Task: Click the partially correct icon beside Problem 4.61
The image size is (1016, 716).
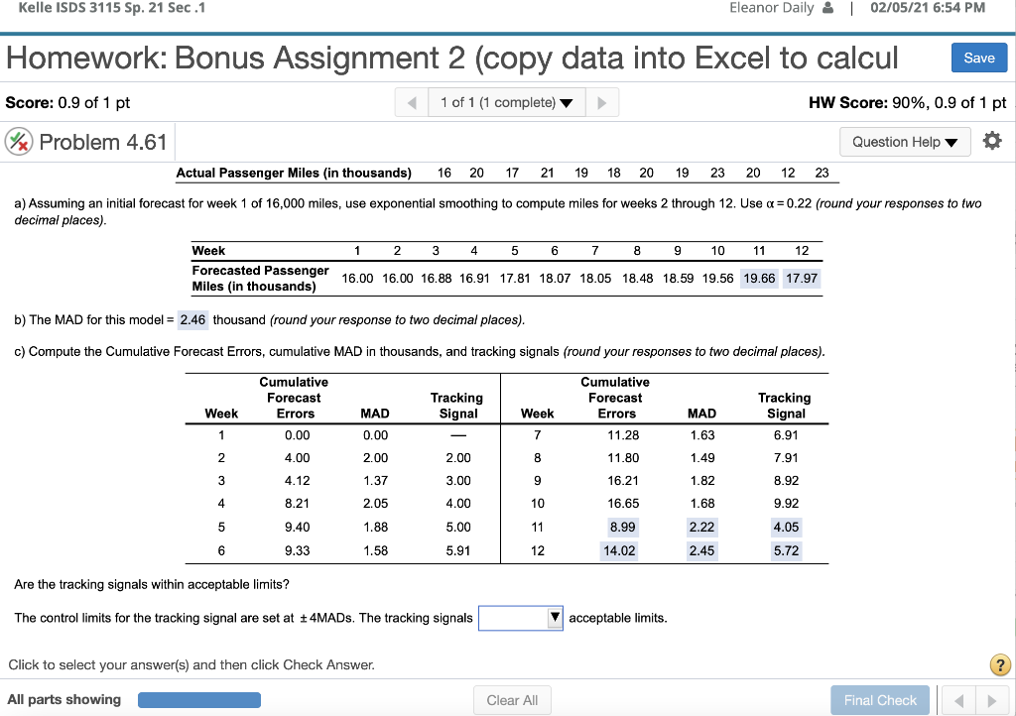Action: point(19,142)
